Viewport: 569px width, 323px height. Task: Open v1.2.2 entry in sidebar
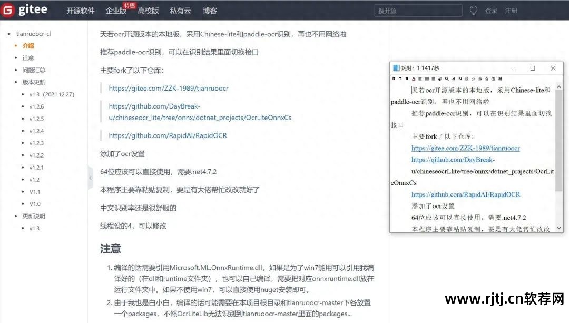(37, 155)
